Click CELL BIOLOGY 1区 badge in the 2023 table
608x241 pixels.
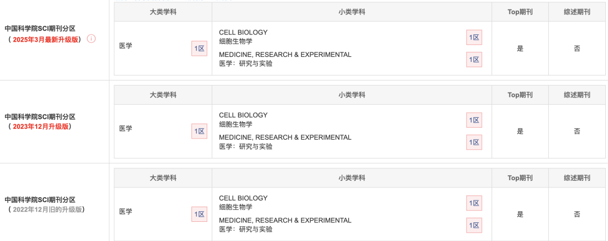474,120
